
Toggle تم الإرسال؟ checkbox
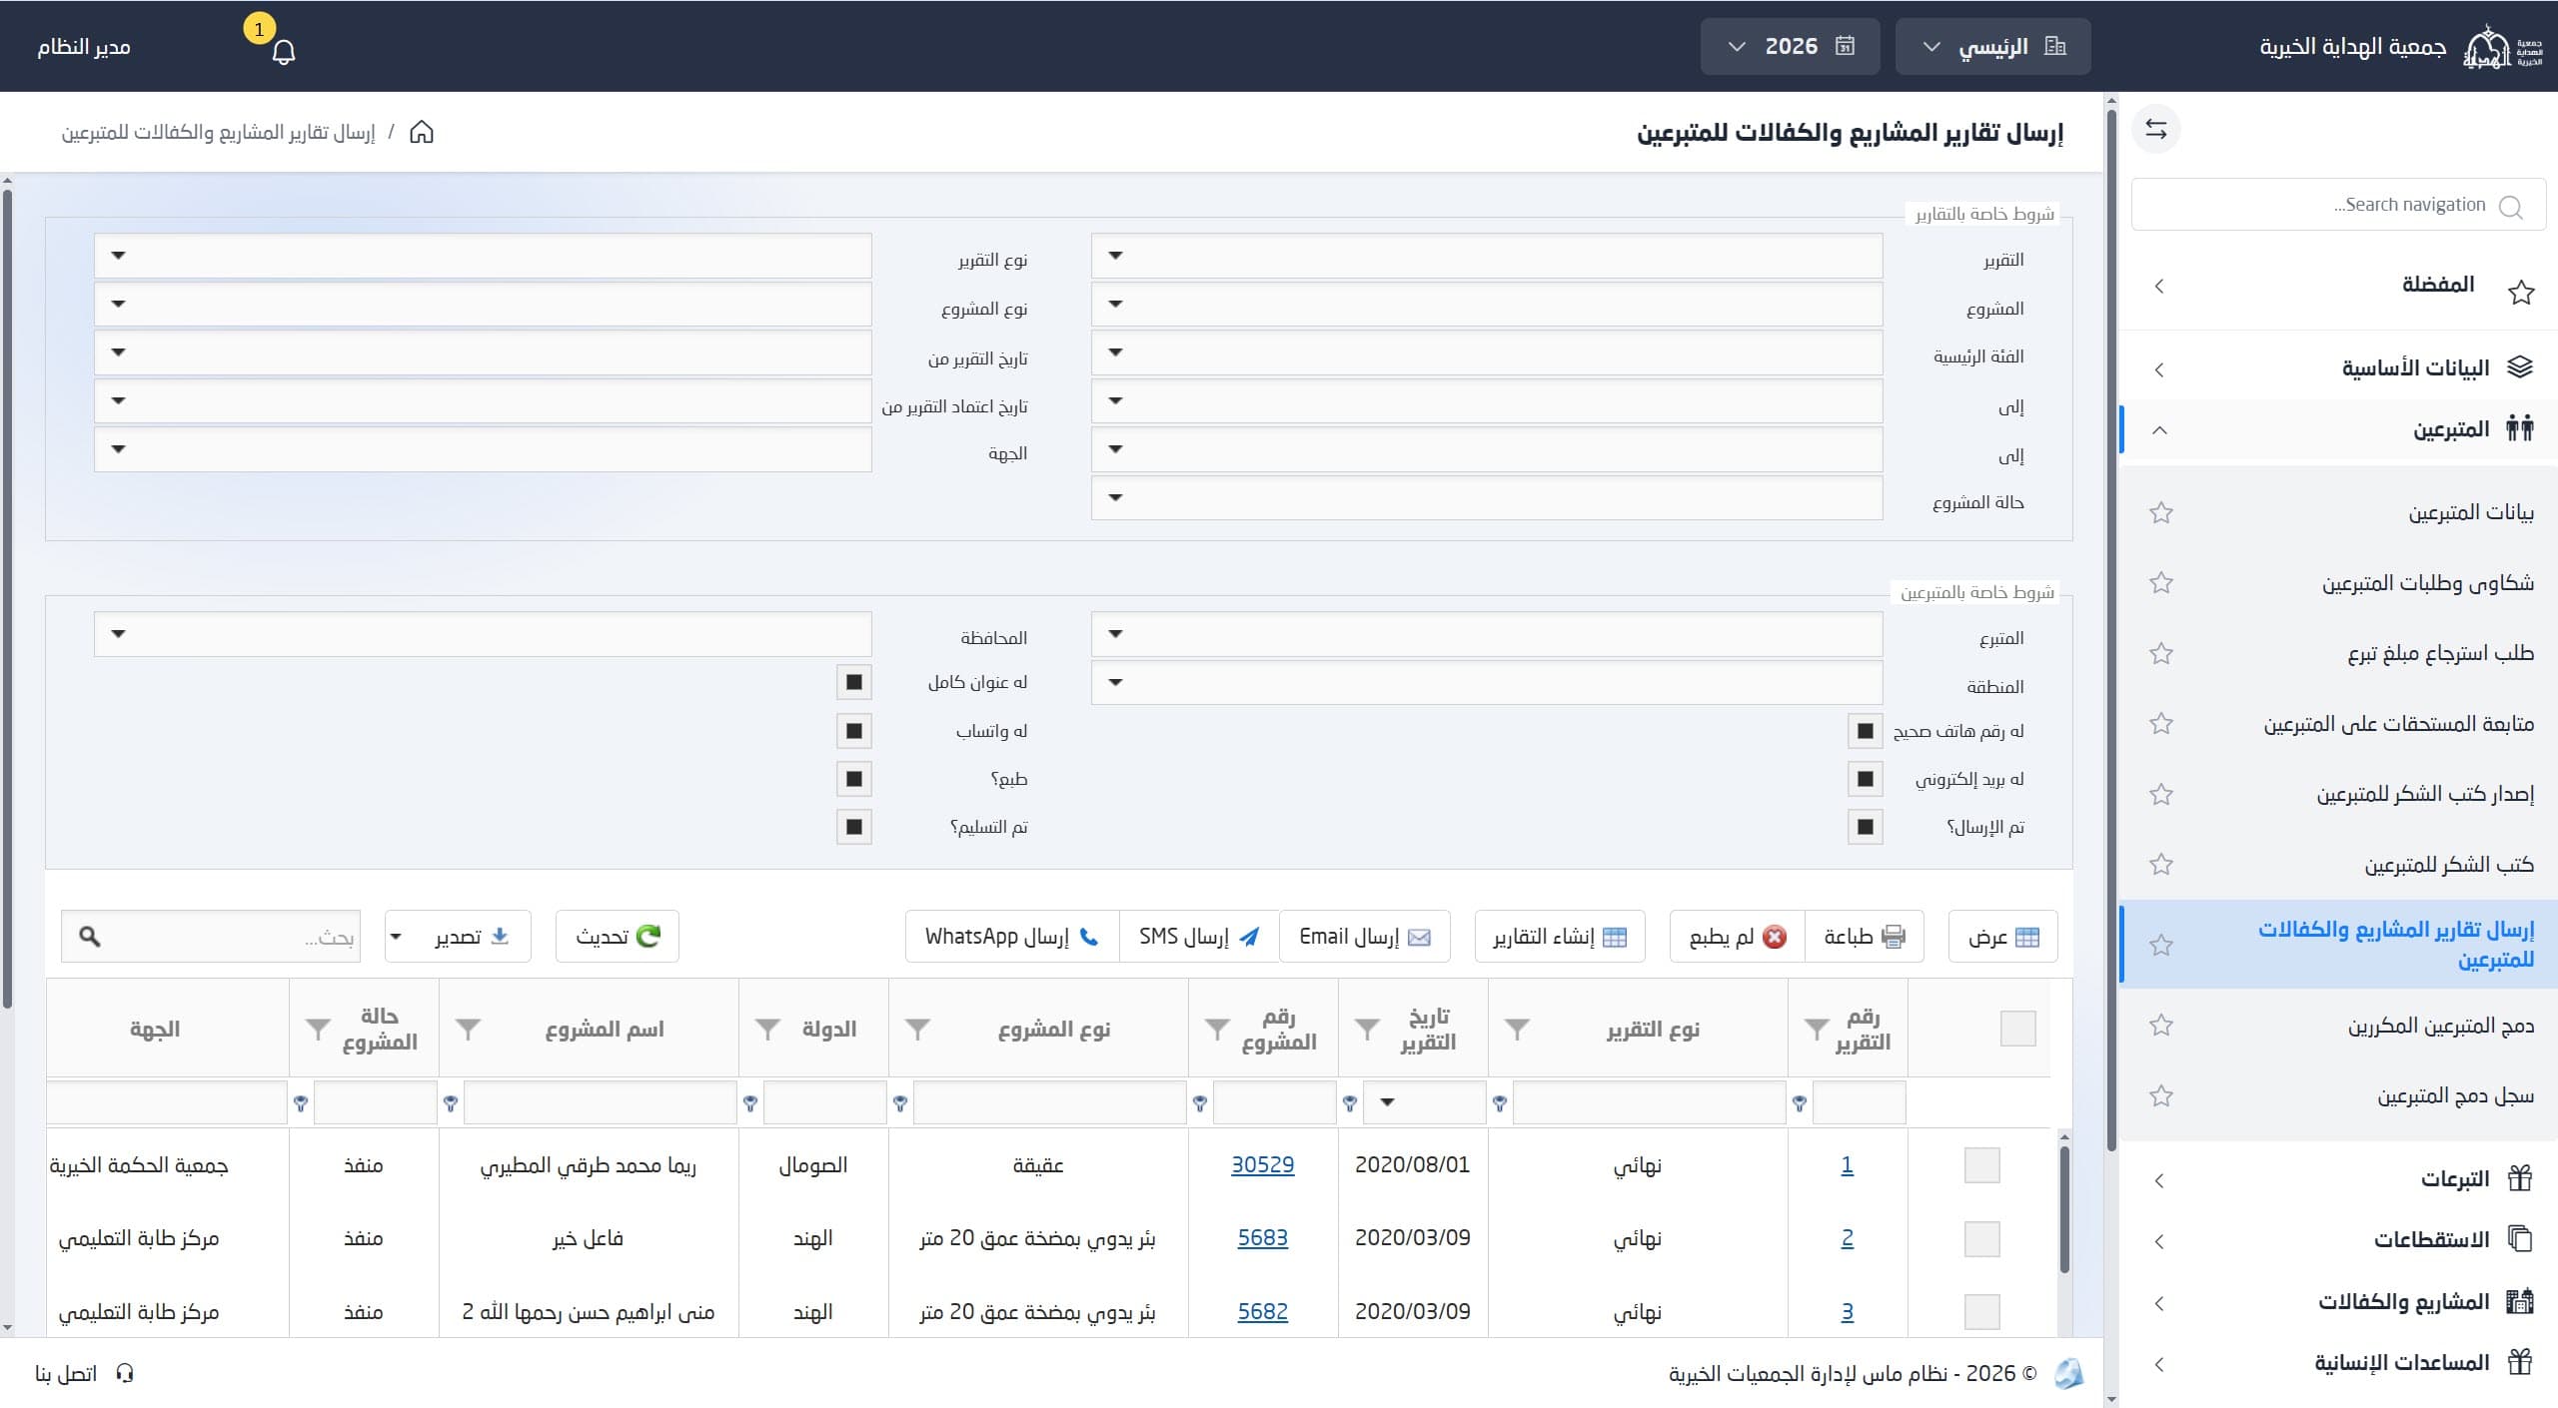coord(1866,828)
